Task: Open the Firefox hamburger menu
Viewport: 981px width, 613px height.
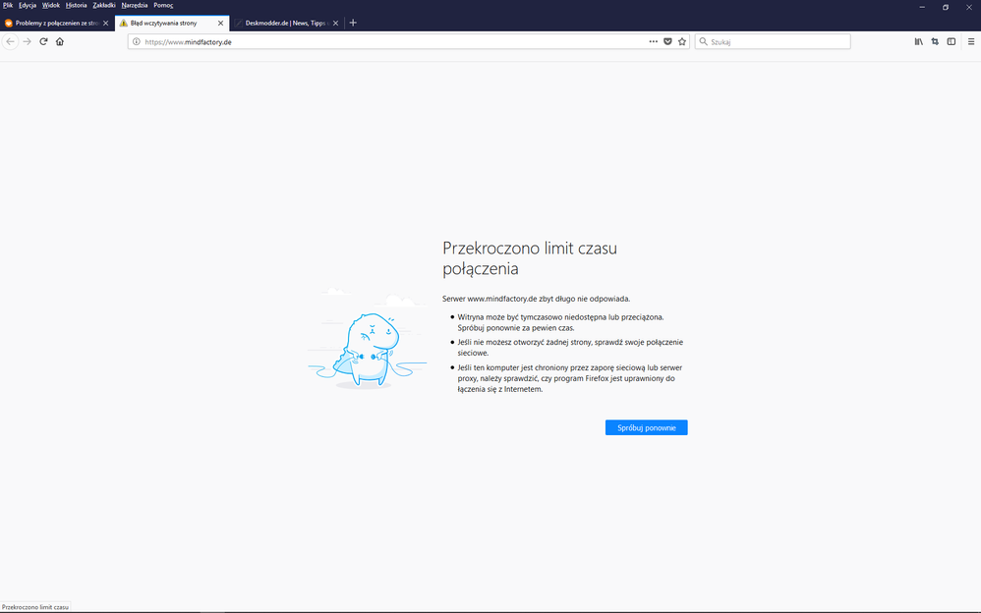Action: [x=971, y=42]
